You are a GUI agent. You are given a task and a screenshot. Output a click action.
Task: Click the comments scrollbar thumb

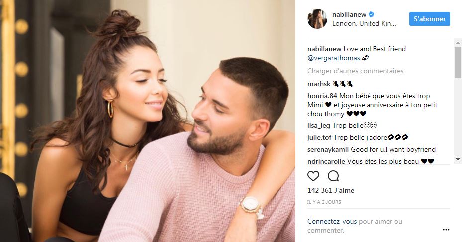point(458,62)
